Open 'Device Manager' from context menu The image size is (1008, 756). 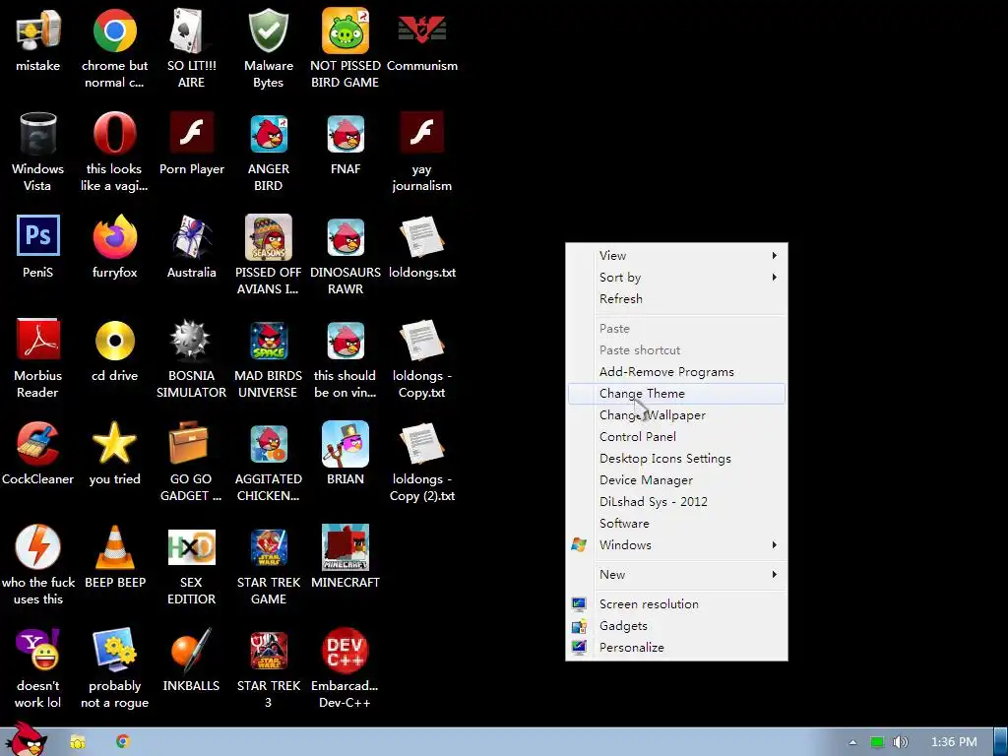[676, 480]
